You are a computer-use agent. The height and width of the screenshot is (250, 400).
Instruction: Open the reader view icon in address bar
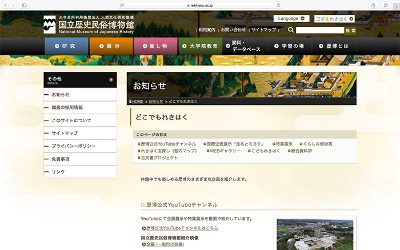[x=122, y=5]
